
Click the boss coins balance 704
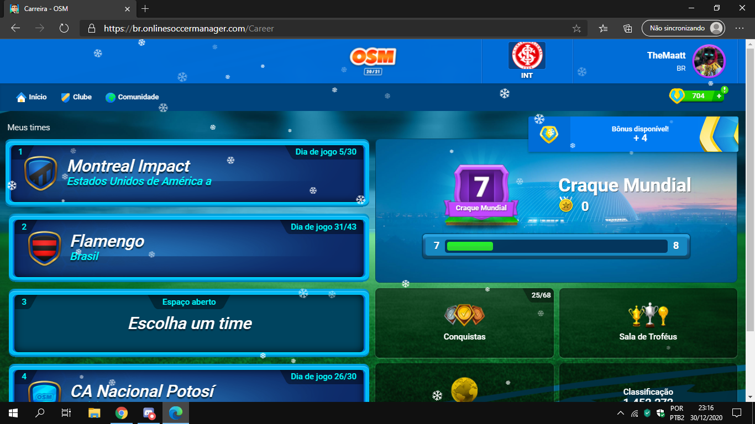(698, 96)
